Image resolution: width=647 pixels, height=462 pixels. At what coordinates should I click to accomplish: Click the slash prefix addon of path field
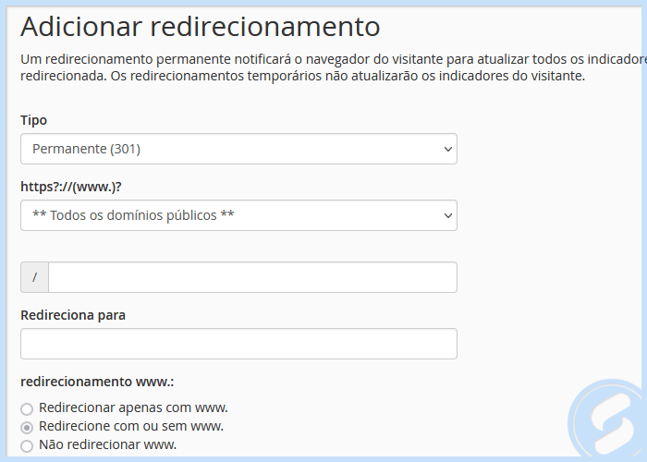35,277
